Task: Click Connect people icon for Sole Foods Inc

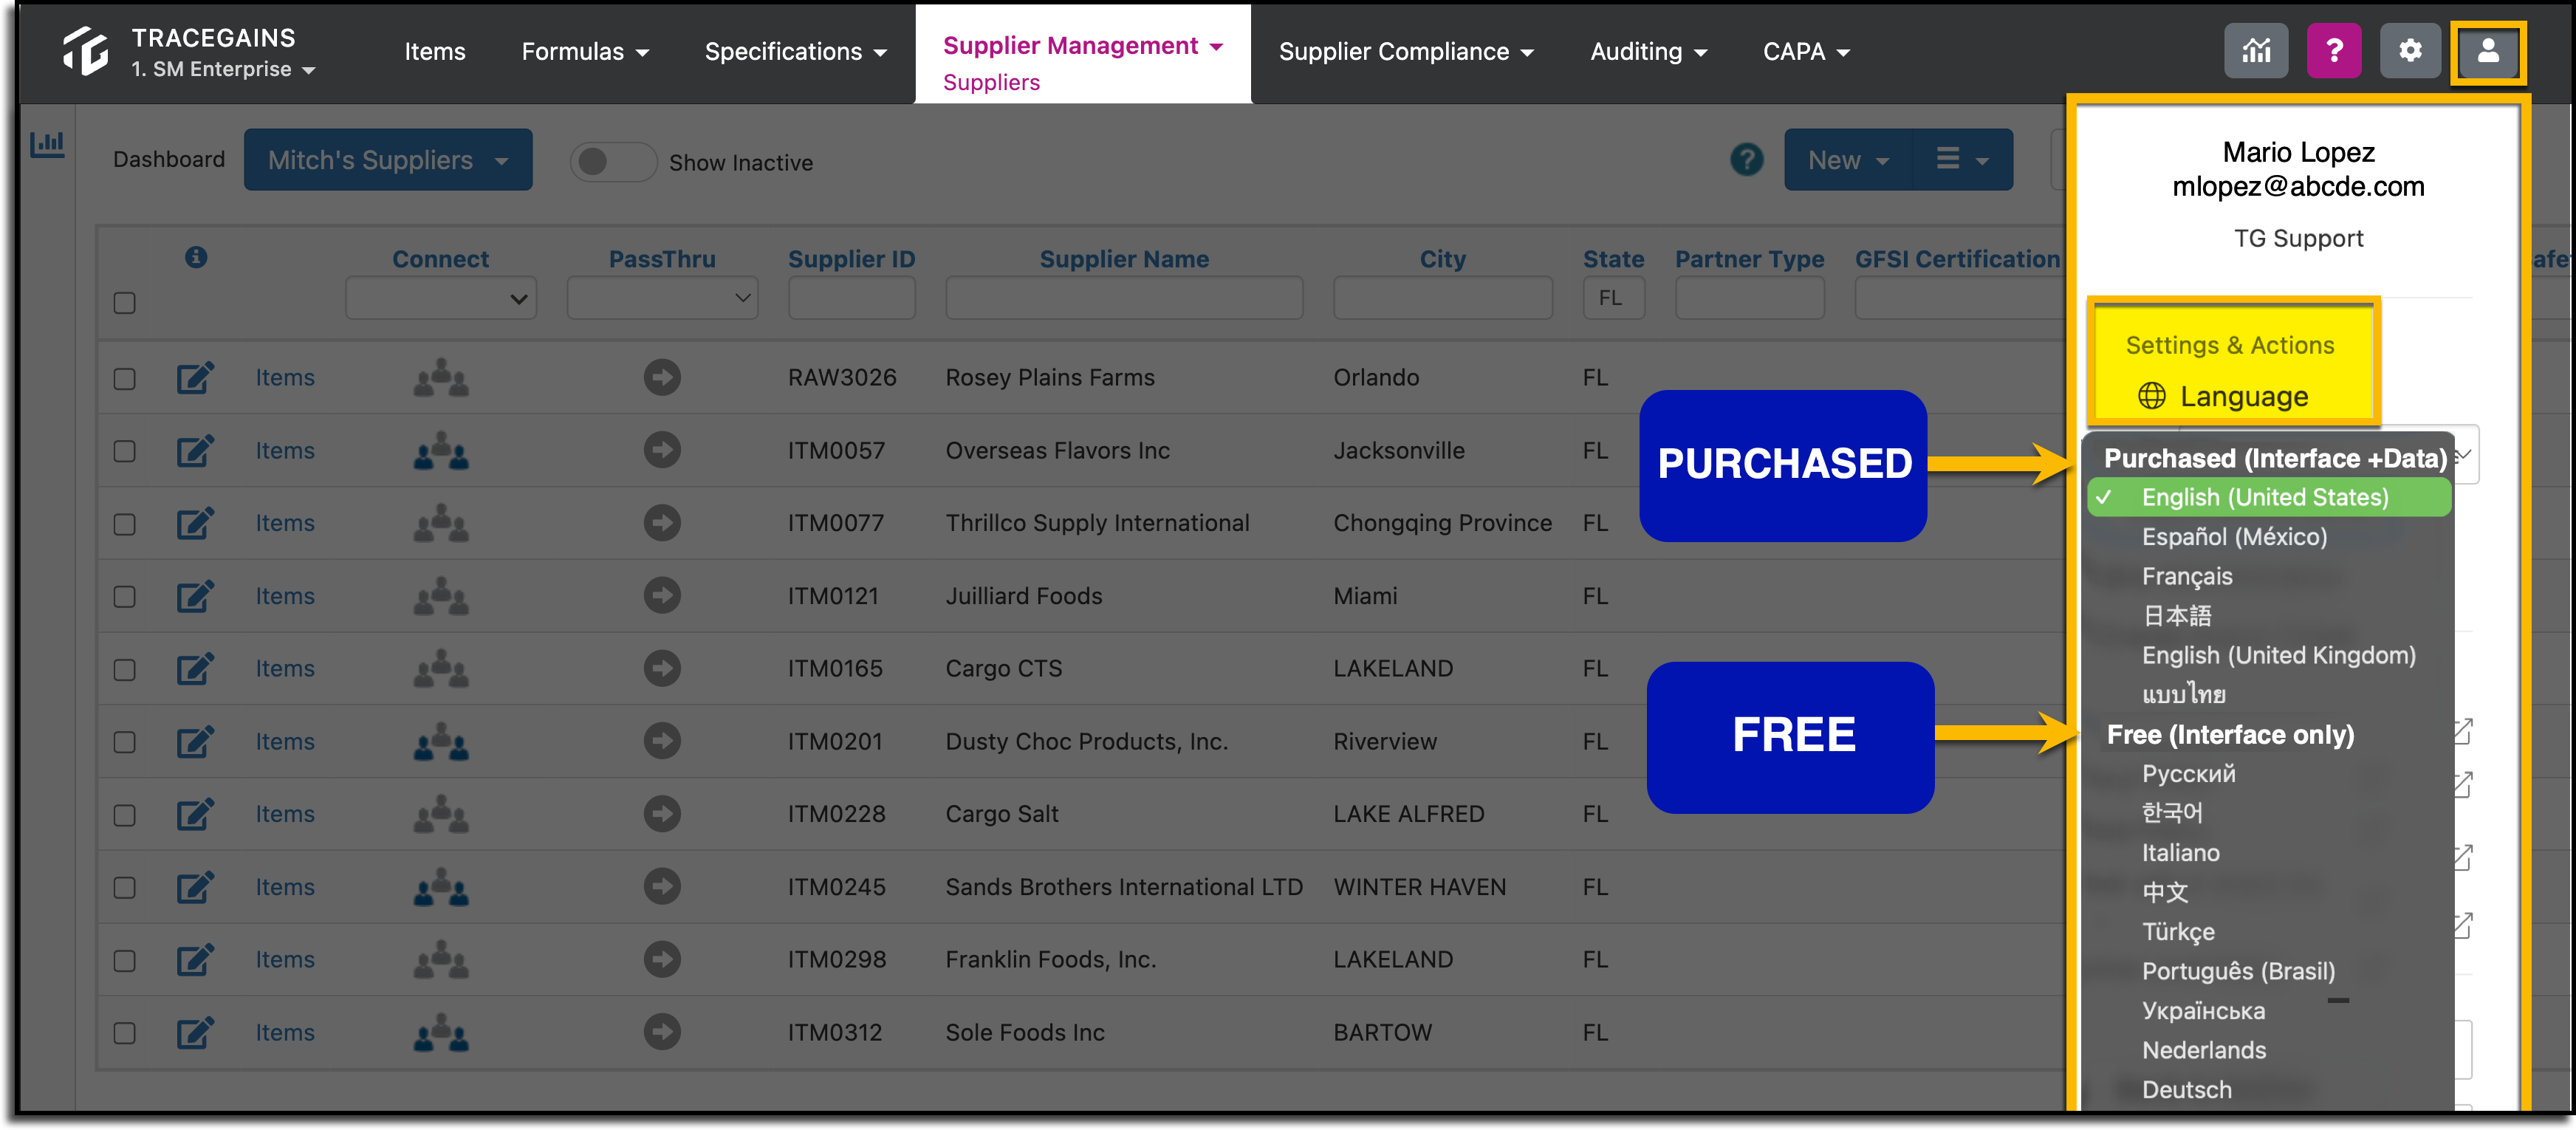Action: tap(441, 1032)
